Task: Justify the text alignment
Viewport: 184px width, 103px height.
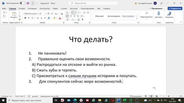Action: pyautogui.click(x=78, y=16)
